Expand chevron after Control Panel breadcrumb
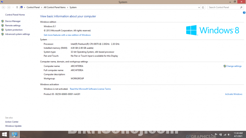Screen dimensions: 246x138 (x=42, y=7)
